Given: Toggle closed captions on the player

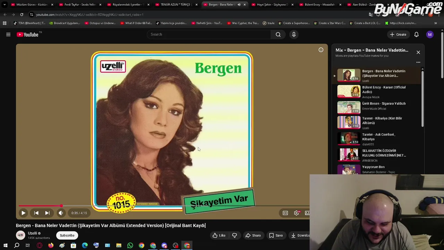Looking at the screenshot, I should (x=285, y=213).
